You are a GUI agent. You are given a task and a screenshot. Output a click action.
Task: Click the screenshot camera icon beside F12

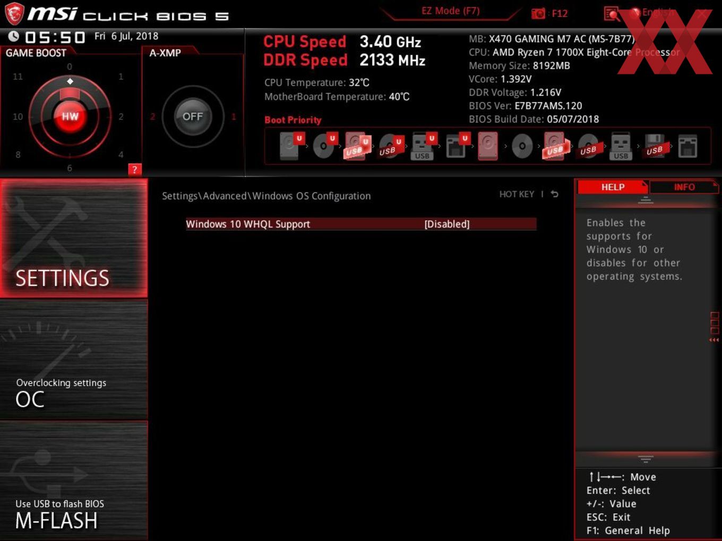tap(538, 13)
